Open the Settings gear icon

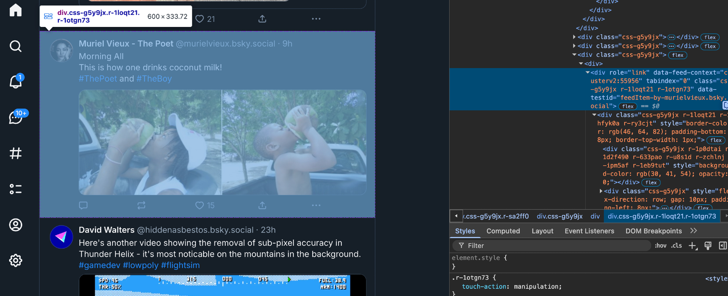tap(16, 261)
